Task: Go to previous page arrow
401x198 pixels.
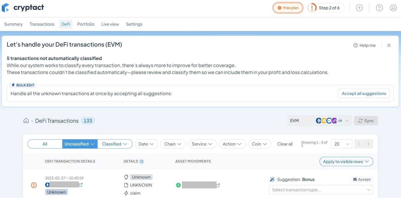Action: click(x=359, y=144)
